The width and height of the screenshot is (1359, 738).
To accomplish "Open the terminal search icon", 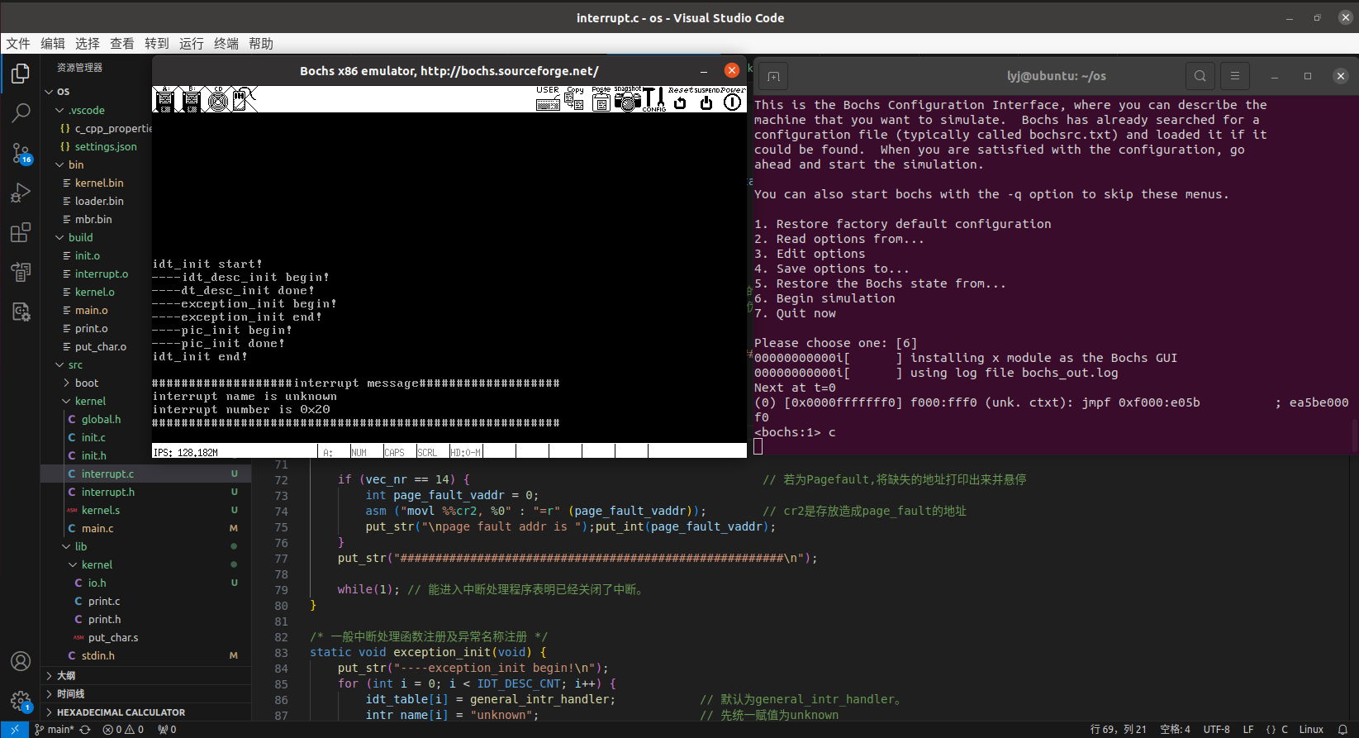I will 1200,76.
